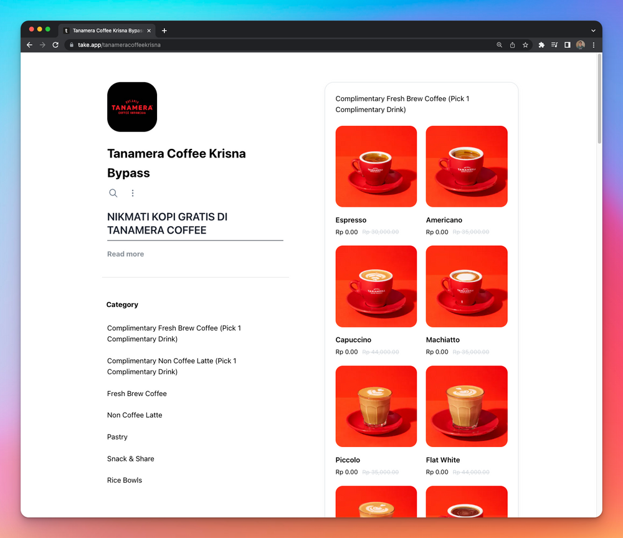Click Espresso strikethrough price Rp 30,000.00
Image resolution: width=623 pixels, height=538 pixels.
(381, 232)
